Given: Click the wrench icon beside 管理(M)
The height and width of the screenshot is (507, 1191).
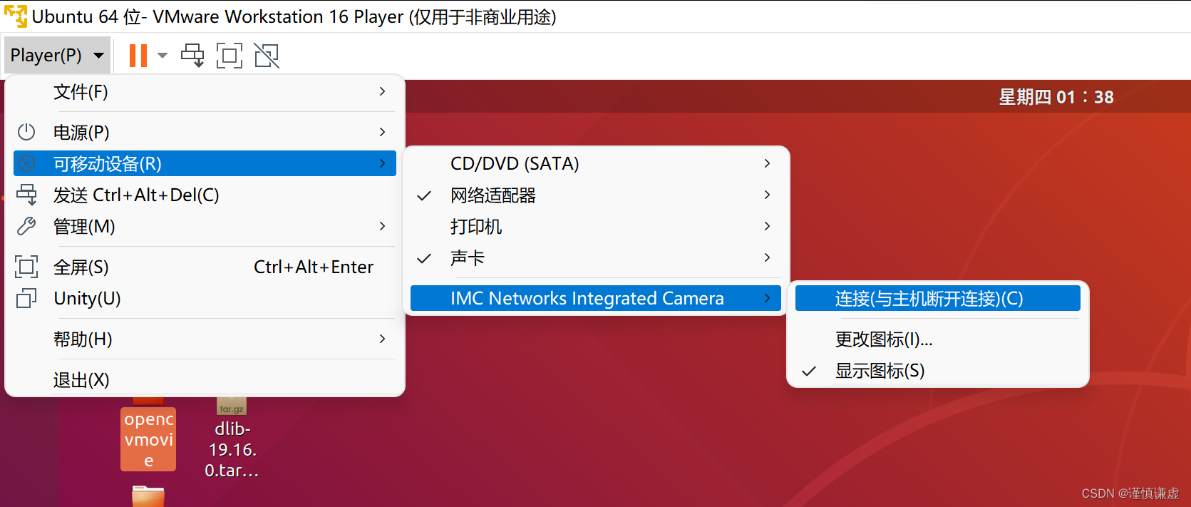Looking at the screenshot, I should pos(26,226).
